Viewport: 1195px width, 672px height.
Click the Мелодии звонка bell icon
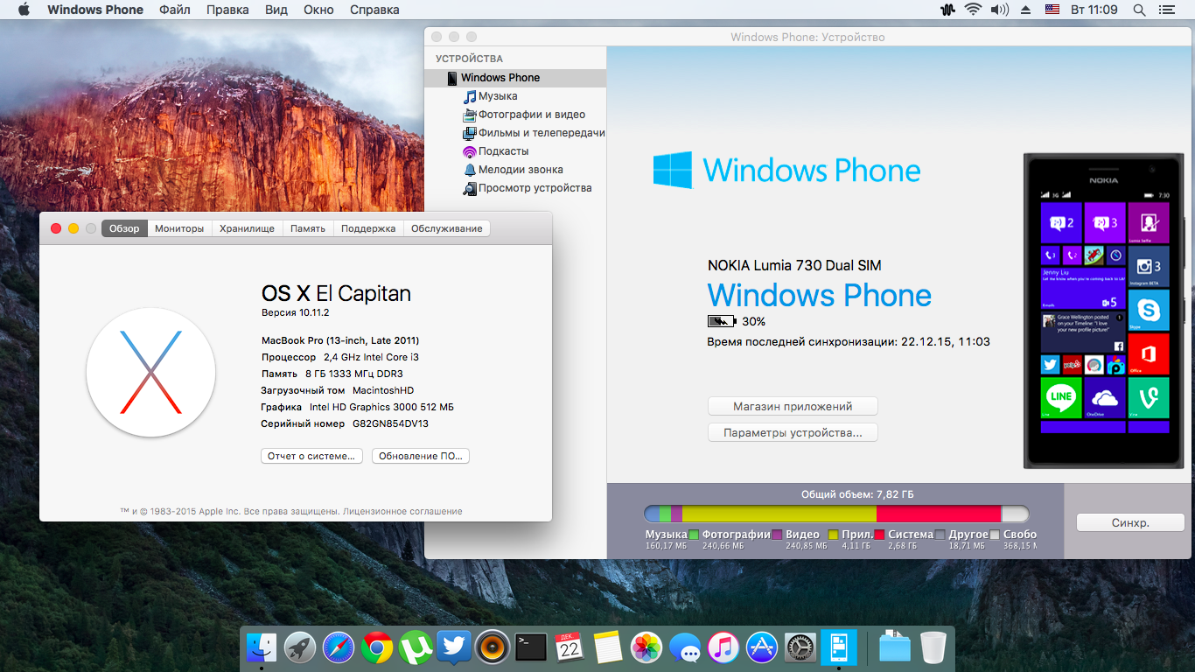point(470,170)
